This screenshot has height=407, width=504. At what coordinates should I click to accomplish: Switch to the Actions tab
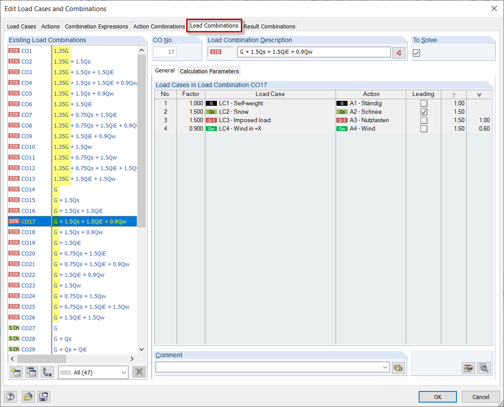click(x=51, y=26)
